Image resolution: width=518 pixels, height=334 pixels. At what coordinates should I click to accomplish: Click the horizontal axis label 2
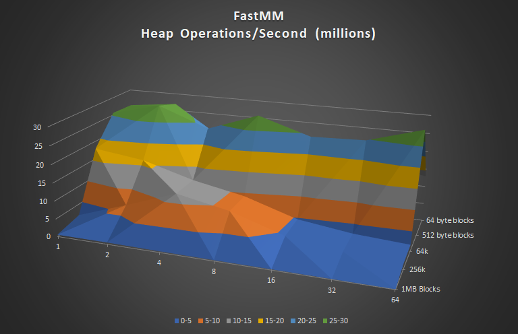tap(107, 255)
